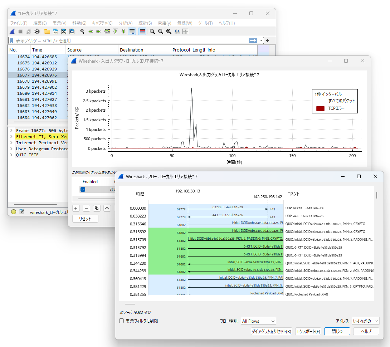Add a display filter button with plus icon
The width and height of the screenshot is (390, 347).
point(268,40)
